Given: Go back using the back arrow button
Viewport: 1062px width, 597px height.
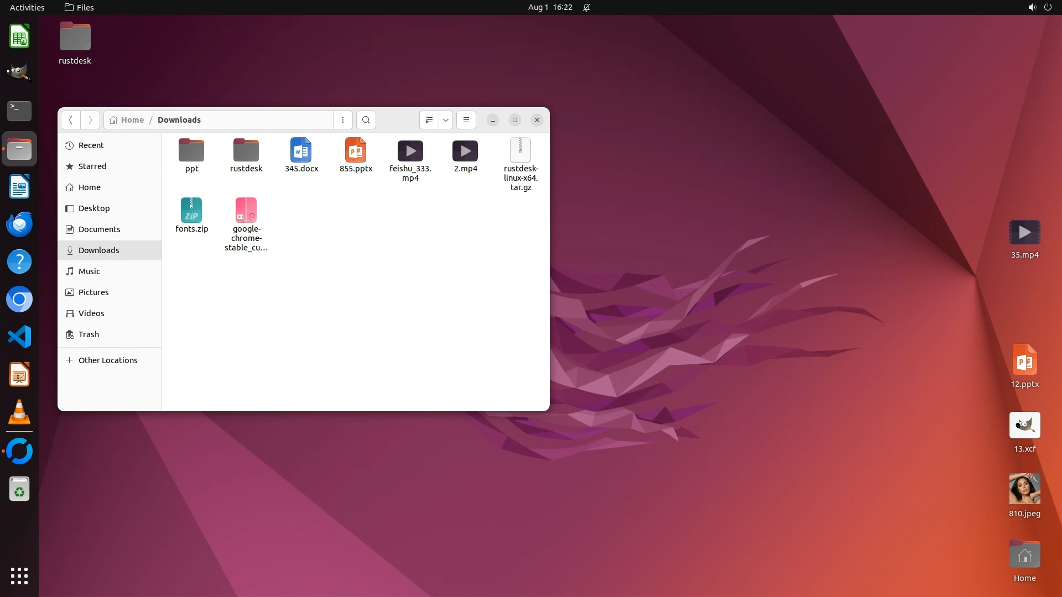Looking at the screenshot, I should (70, 120).
